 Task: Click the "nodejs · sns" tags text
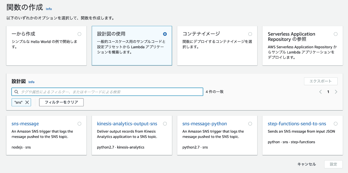tap(21, 147)
